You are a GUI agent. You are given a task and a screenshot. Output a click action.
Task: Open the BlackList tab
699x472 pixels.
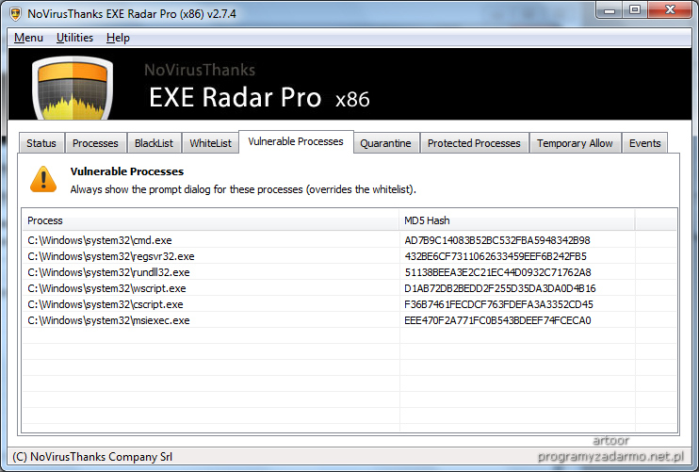[x=154, y=143]
